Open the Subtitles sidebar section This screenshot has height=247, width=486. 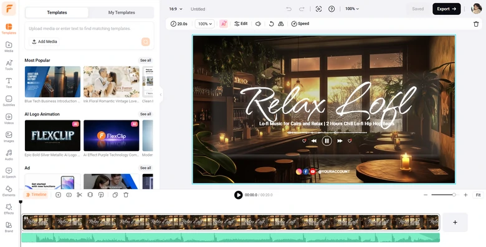[9, 101]
